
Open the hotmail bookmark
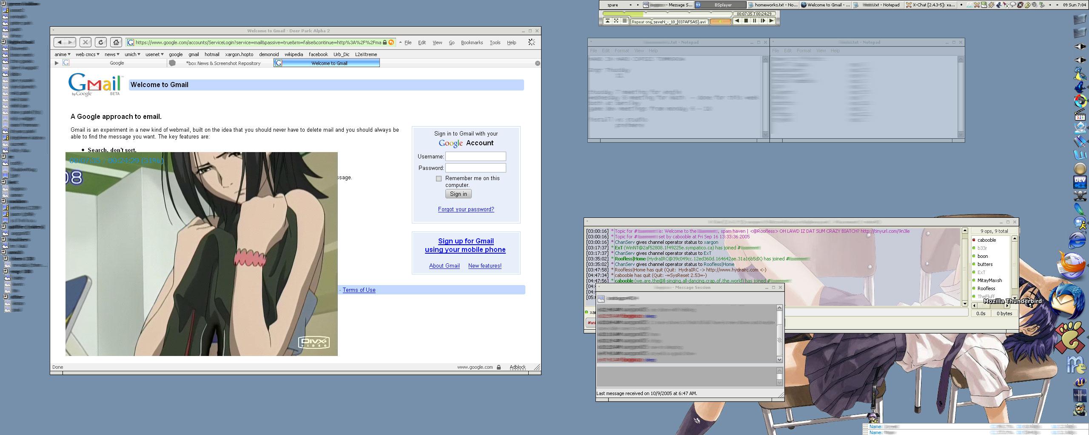coord(212,54)
